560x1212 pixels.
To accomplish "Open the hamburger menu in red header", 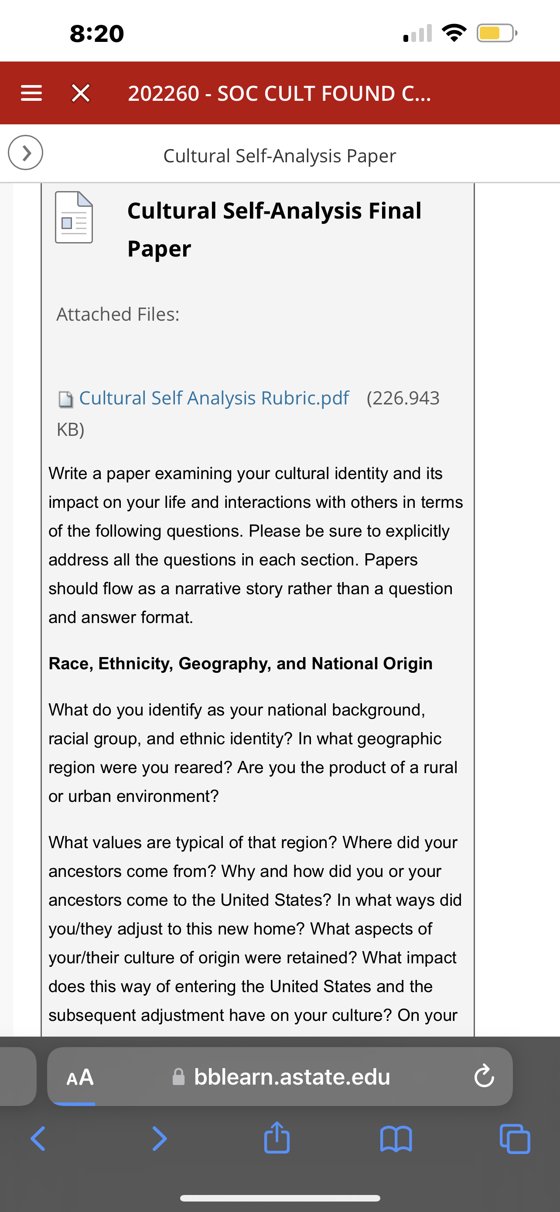I will coord(31,93).
